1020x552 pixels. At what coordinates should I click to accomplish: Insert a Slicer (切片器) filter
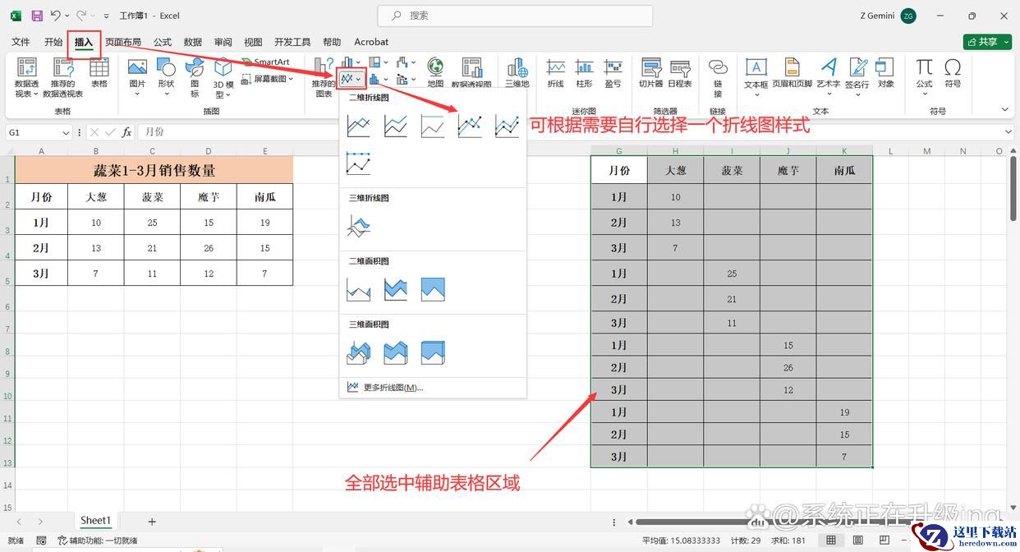pyautogui.click(x=651, y=73)
